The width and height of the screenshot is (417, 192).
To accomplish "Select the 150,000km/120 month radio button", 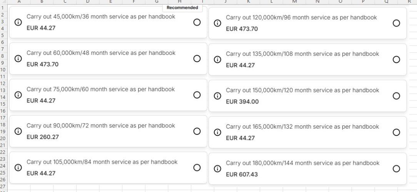I will (396, 96).
